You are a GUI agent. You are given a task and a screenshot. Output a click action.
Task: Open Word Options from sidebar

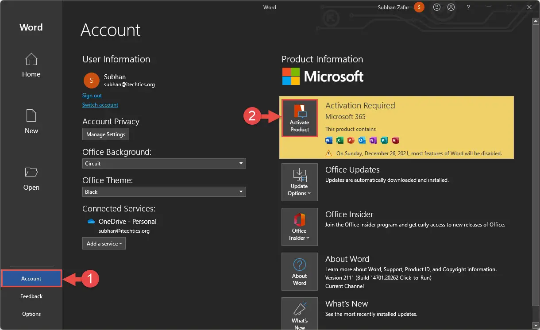point(31,314)
